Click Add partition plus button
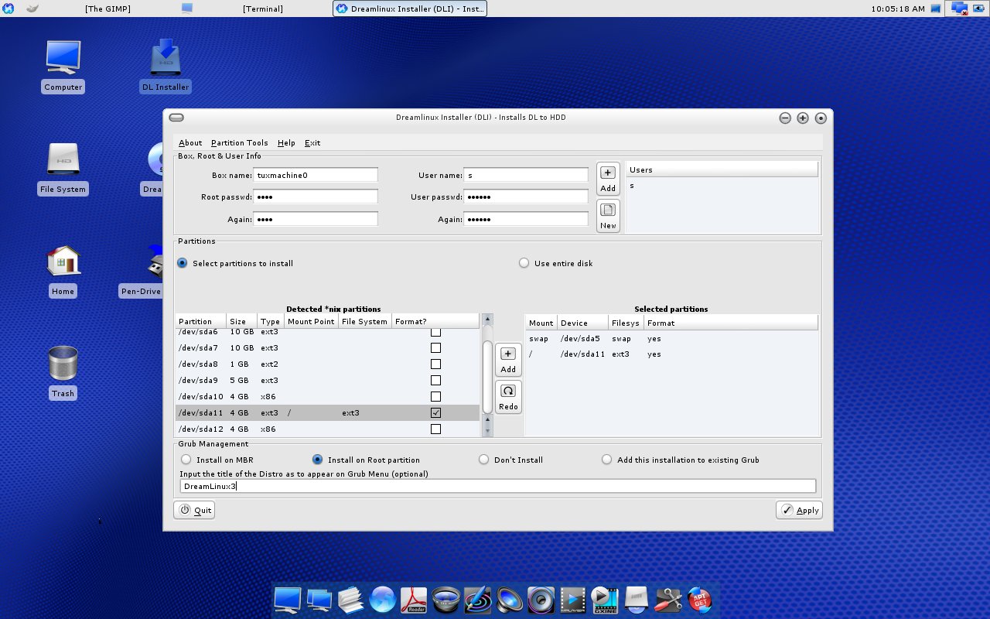The width and height of the screenshot is (990, 619). coord(508,360)
